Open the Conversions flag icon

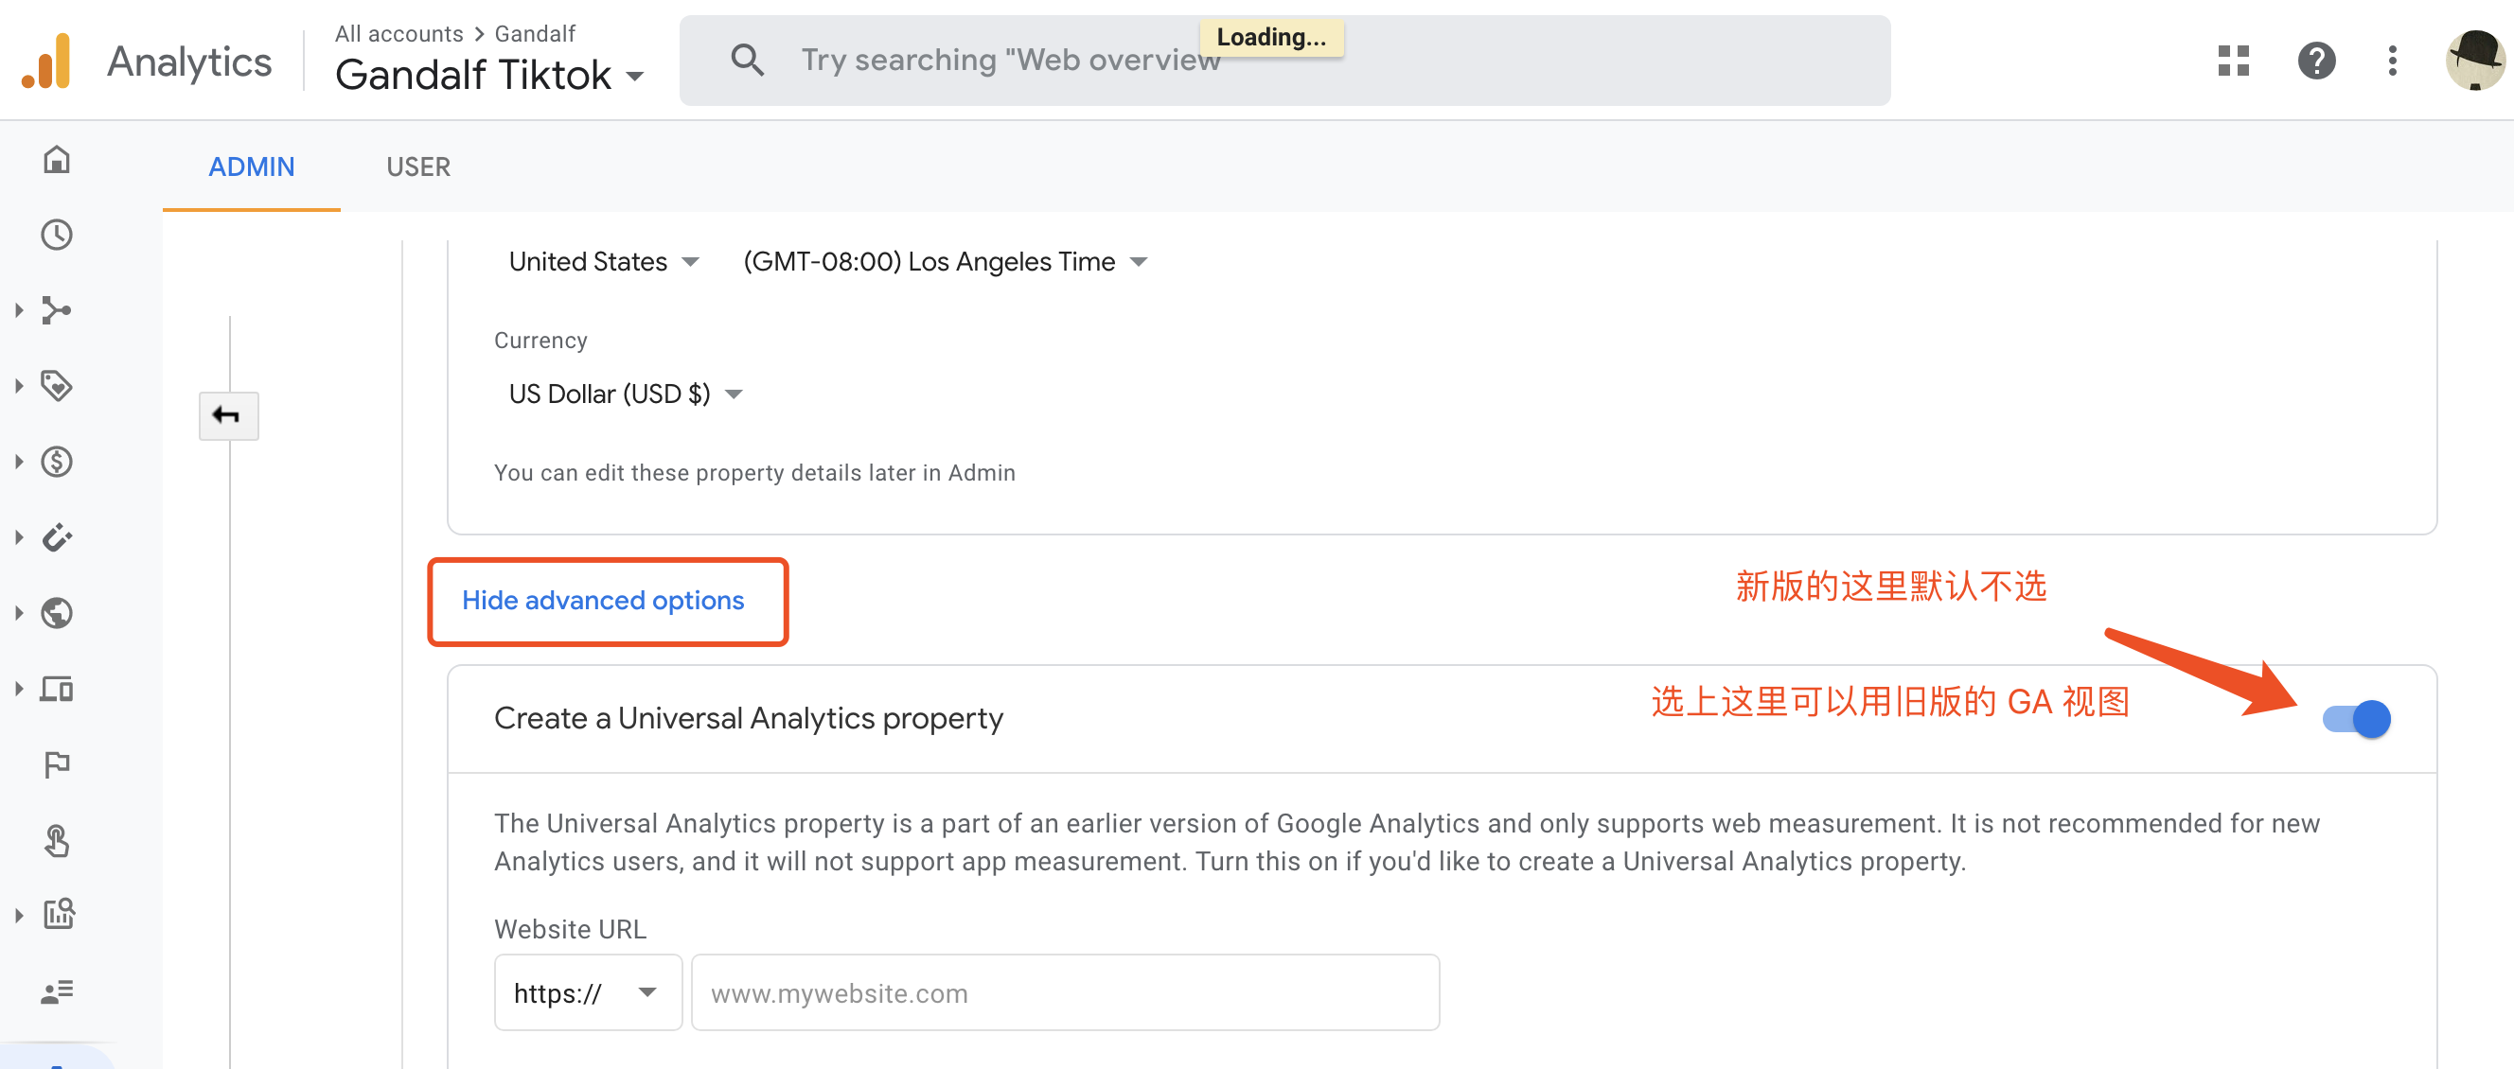click(x=57, y=763)
